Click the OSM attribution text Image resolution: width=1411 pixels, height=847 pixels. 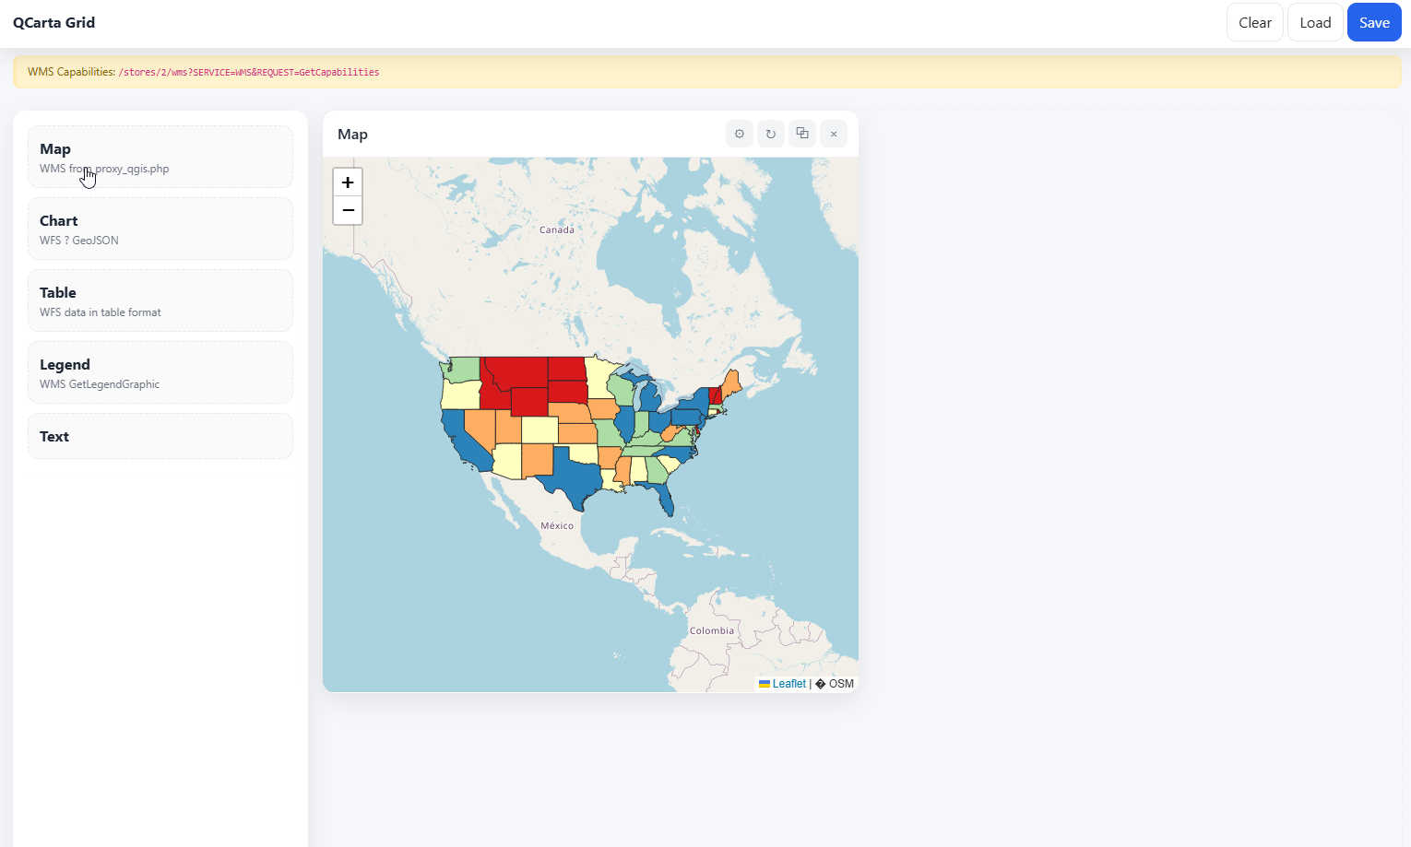pos(841,684)
